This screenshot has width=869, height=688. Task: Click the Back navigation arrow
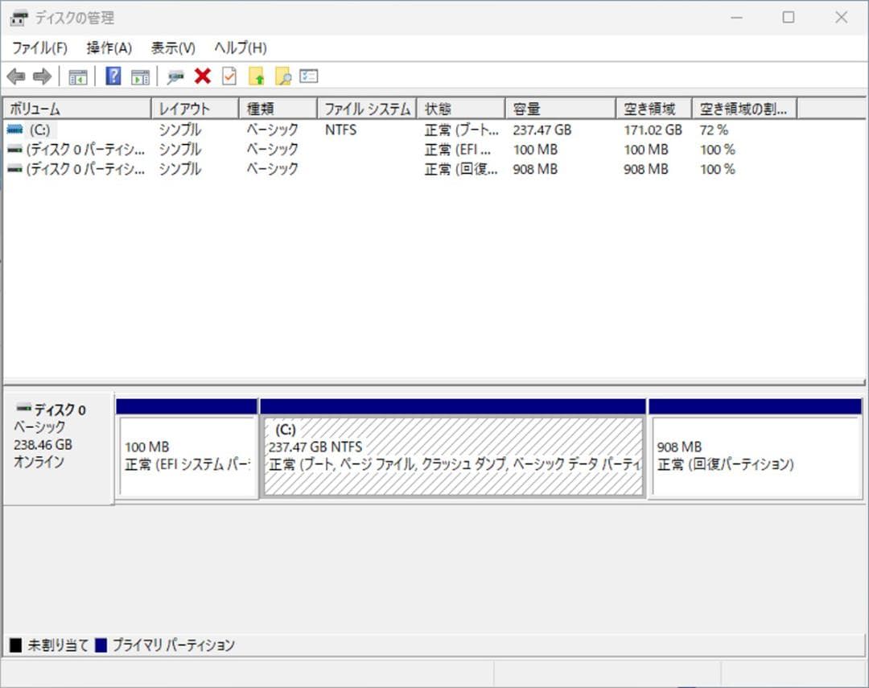18,76
